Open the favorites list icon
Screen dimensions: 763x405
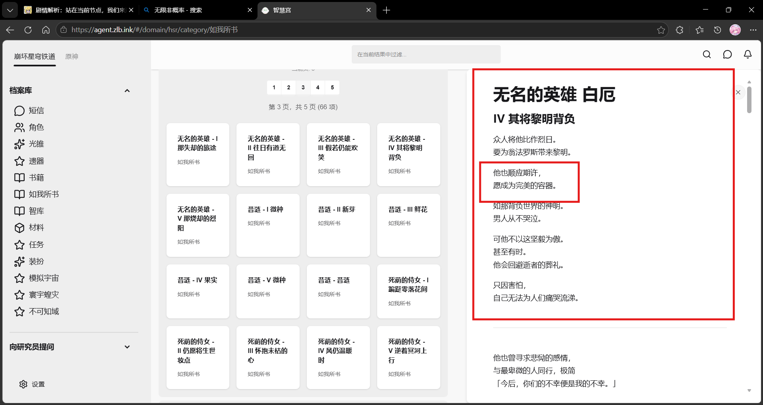(699, 30)
